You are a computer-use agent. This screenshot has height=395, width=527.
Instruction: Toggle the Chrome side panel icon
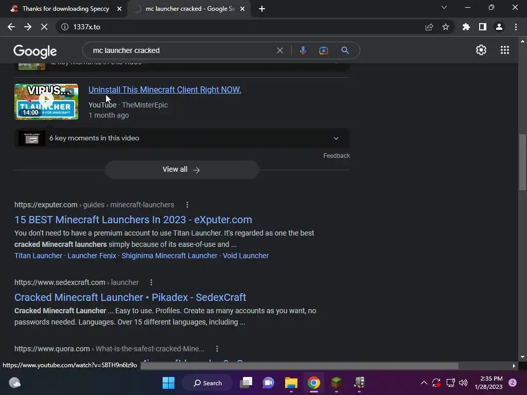(483, 27)
